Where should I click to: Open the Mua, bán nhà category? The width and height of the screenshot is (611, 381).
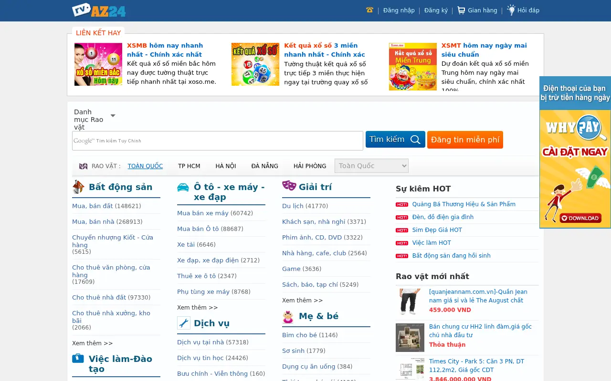tap(94, 222)
